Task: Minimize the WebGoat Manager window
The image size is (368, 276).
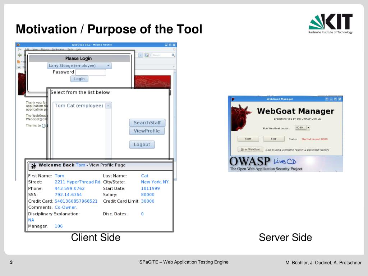Action: point(331,99)
